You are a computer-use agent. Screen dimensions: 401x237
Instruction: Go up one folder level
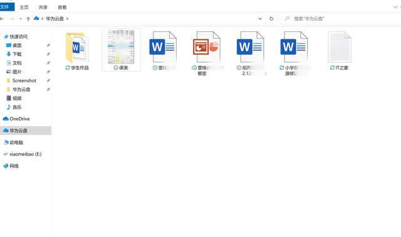click(x=28, y=19)
